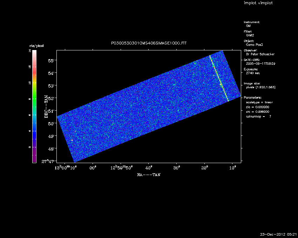The height and width of the screenshot is (238, 298).
Task: Click the timestamp 23-Dec-2012 05:21
Action: [x=278, y=234]
